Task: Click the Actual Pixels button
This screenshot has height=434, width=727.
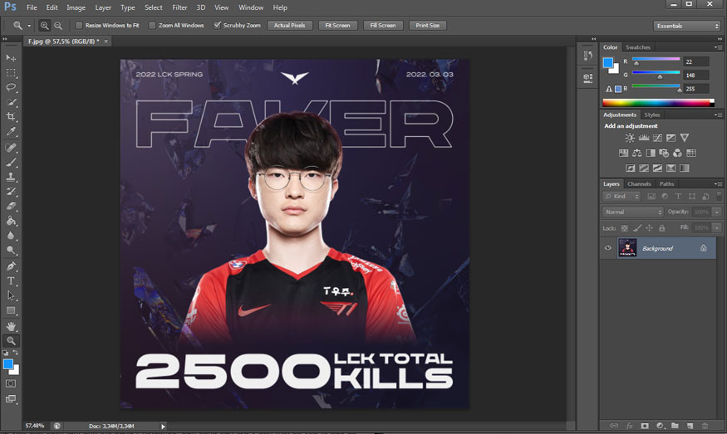Action: tap(290, 26)
